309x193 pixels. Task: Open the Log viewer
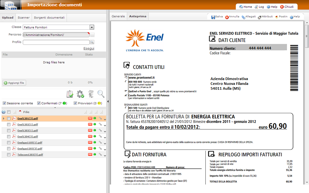point(259,7)
